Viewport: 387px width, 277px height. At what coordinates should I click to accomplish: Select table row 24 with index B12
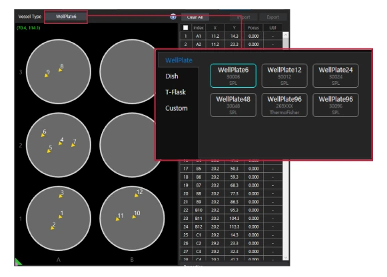231,227
